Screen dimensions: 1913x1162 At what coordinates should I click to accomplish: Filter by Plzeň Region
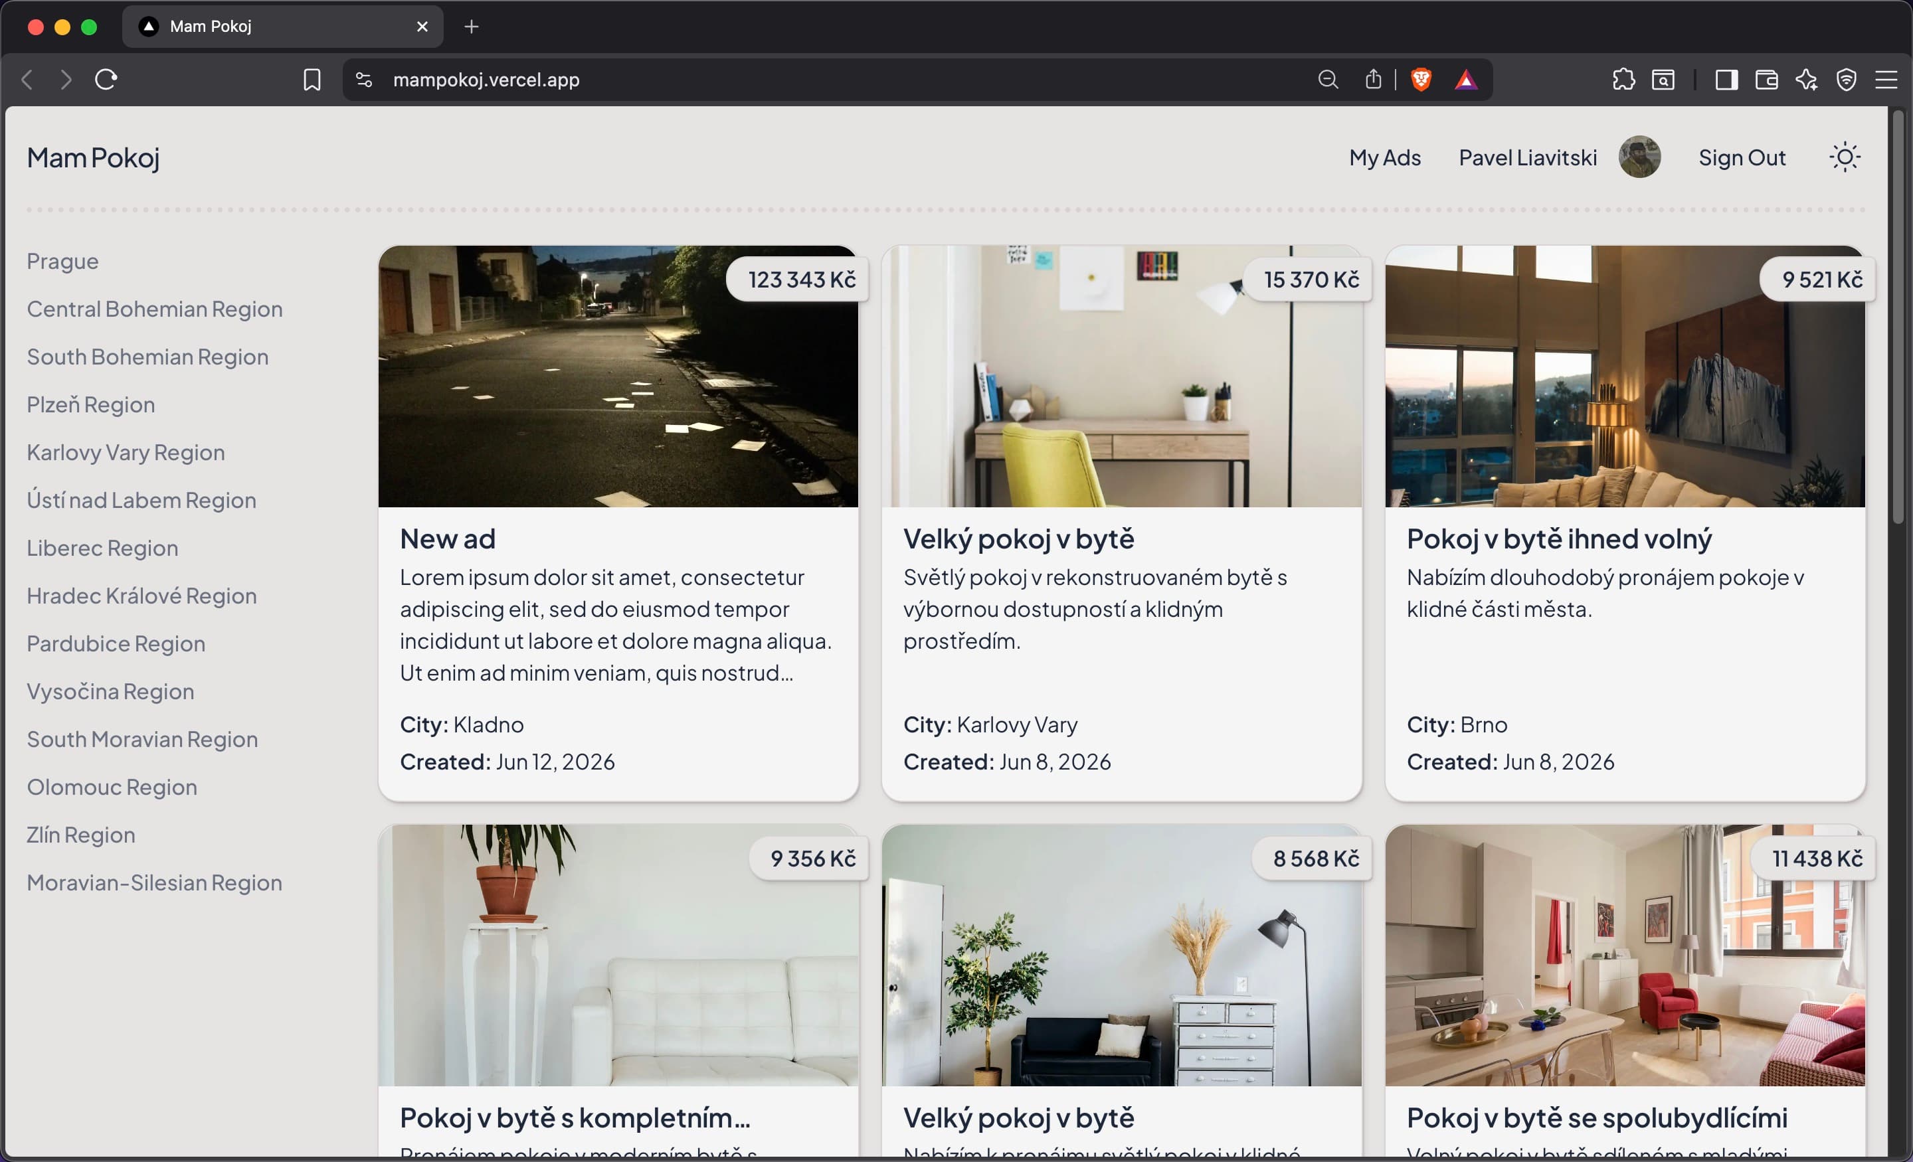point(91,404)
